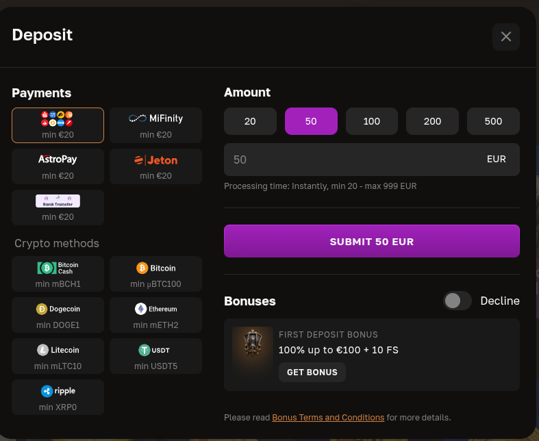Image resolution: width=539 pixels, height=441 pixels.
Task: Select Ripple crypto method
Action: pos(58,396)
